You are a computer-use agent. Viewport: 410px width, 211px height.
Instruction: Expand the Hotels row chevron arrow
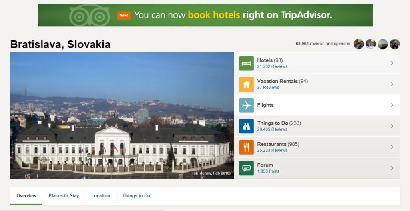(x=392, y=63)
